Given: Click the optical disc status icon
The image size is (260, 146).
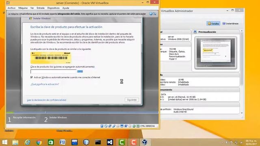Looking at the screenshot, I should pos(106,126).
